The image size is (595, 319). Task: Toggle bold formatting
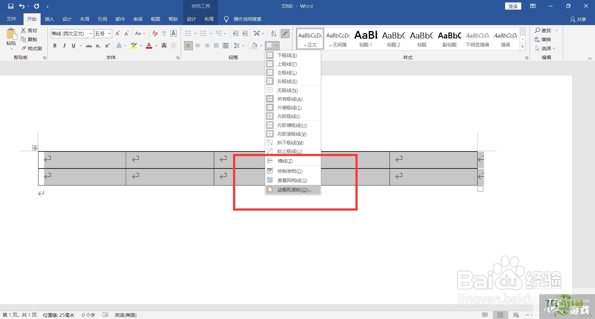(55, 46)
